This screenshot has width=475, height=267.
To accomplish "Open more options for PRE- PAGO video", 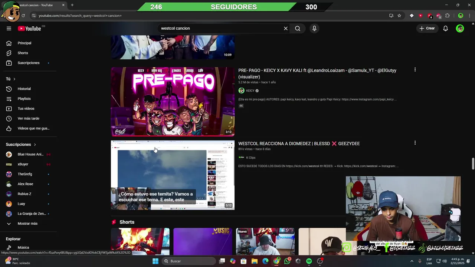I will coord(415,70).
